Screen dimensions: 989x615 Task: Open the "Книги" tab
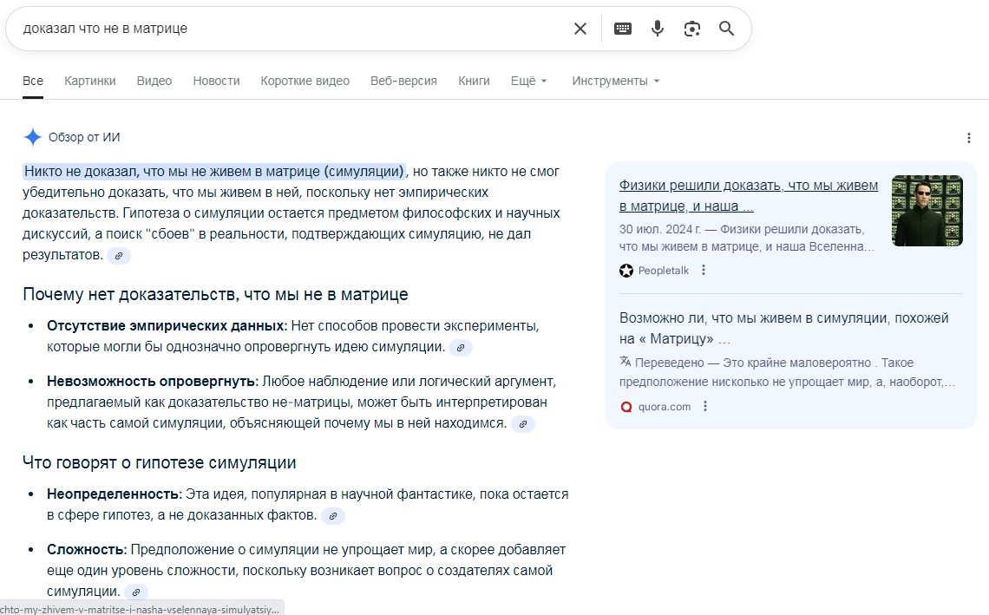(x=474, y=81)
